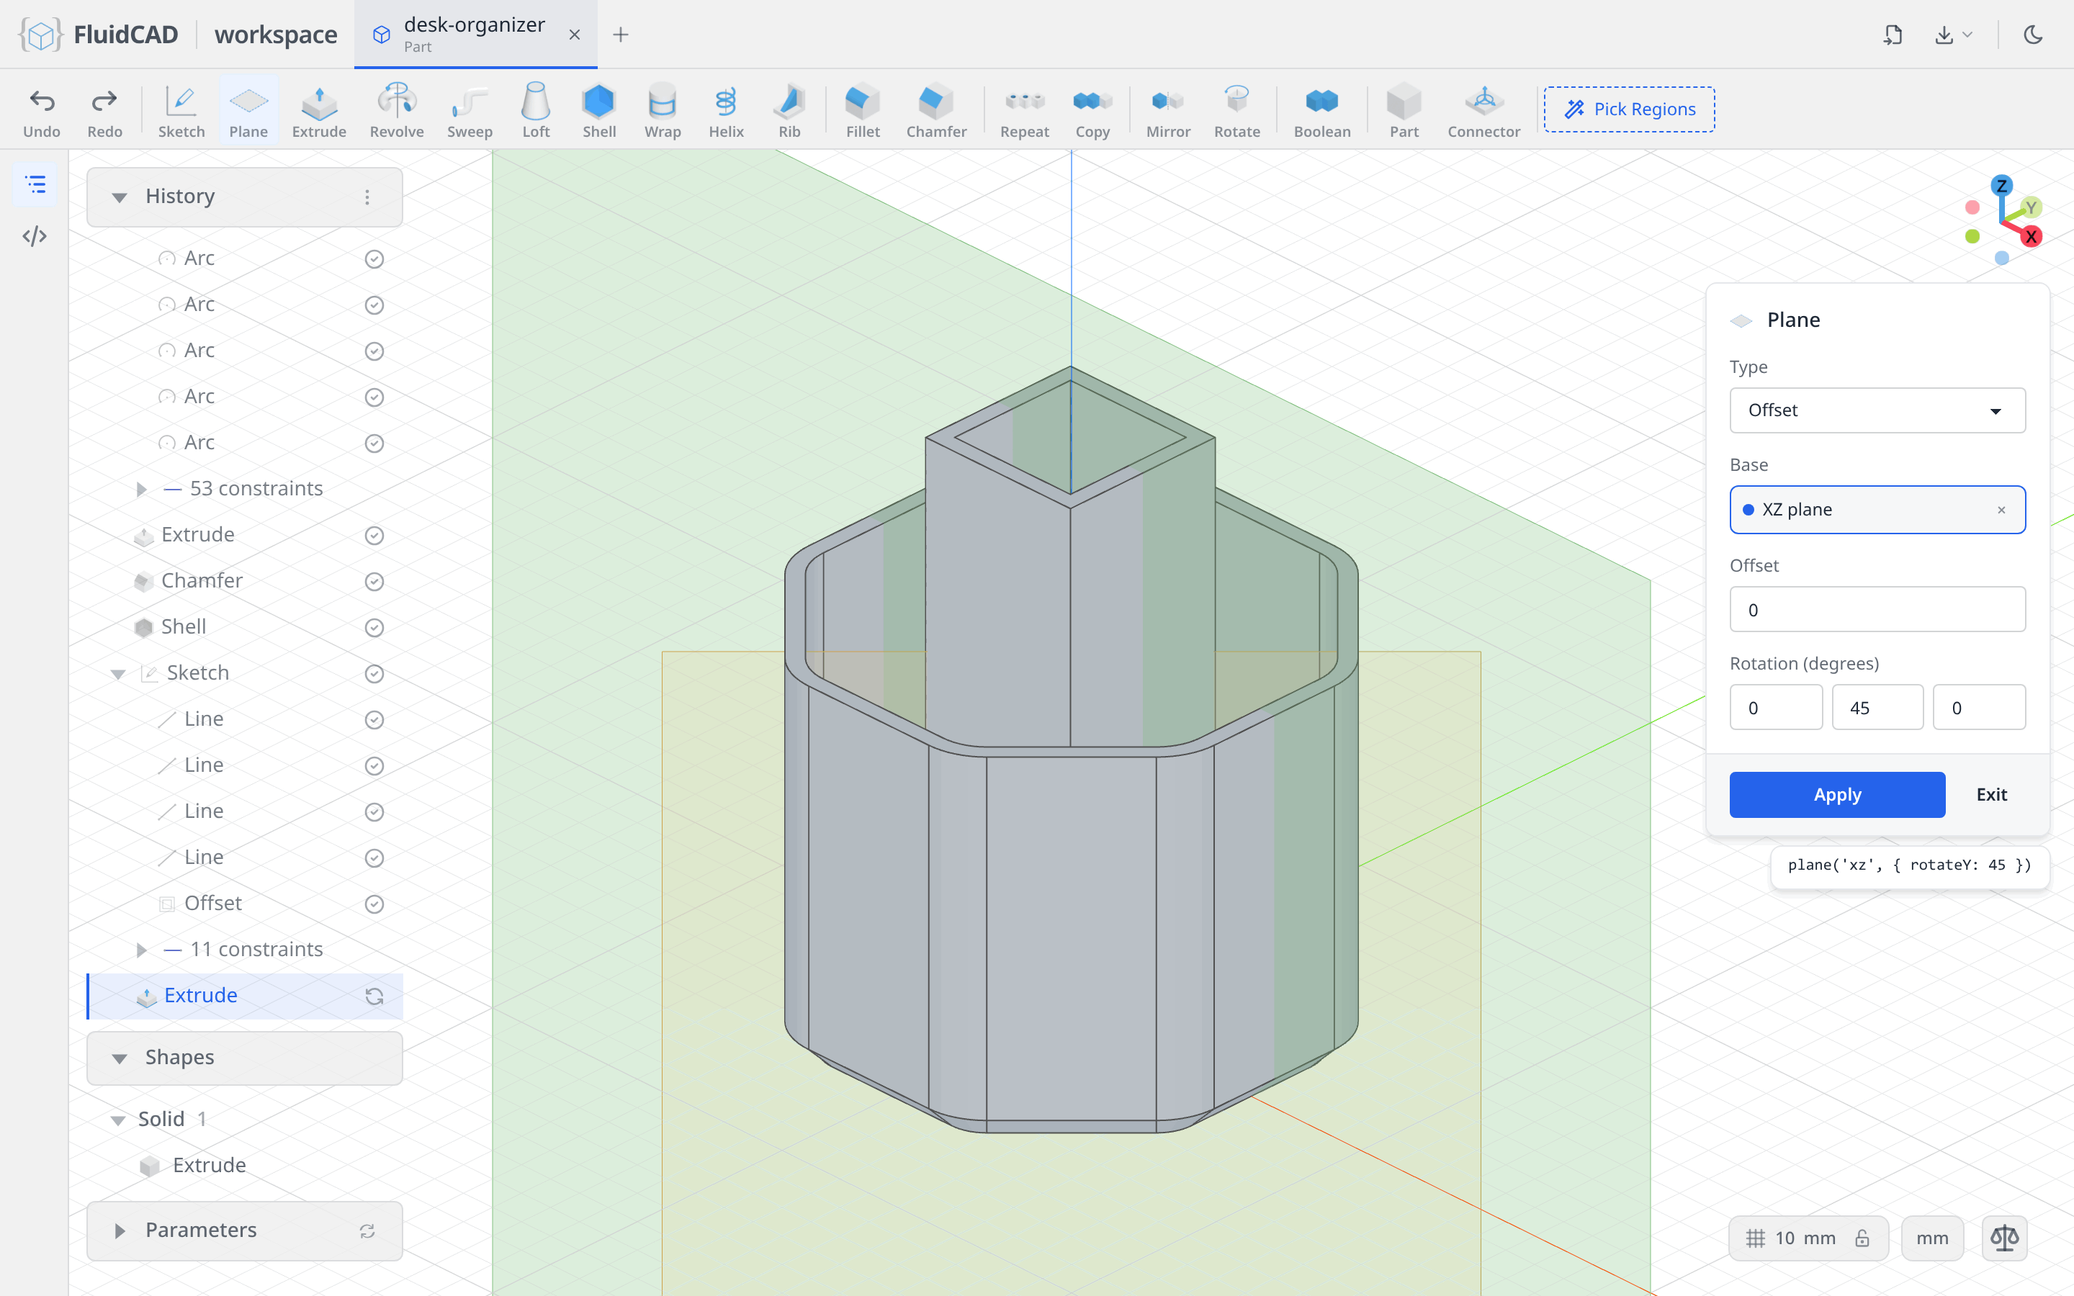Screen dimensions: 2074x1296
Task: Click the Pick Regions button
Action: click(x=1629, y=109)
